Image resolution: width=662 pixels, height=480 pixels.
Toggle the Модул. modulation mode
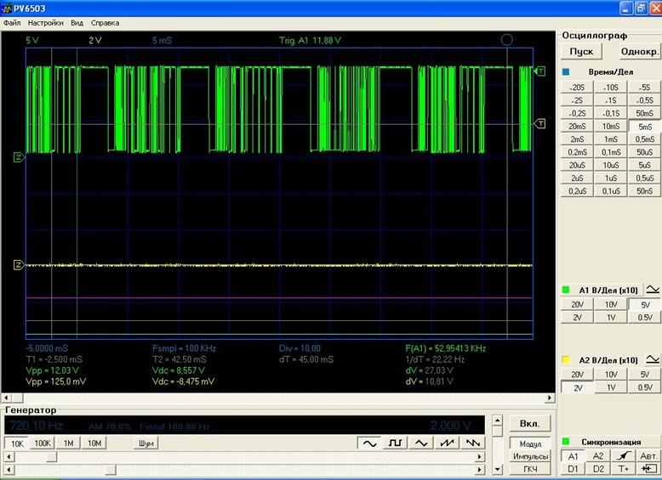(x=530, y=443)
